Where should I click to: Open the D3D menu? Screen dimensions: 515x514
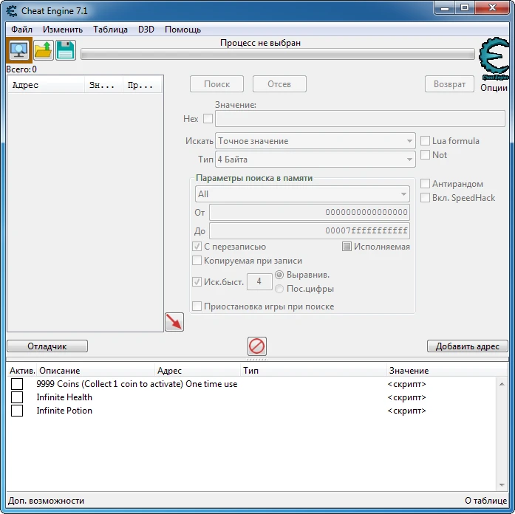(146, 30)
